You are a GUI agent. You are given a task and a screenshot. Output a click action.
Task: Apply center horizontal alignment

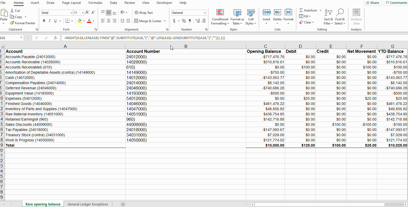coord(109,21)
